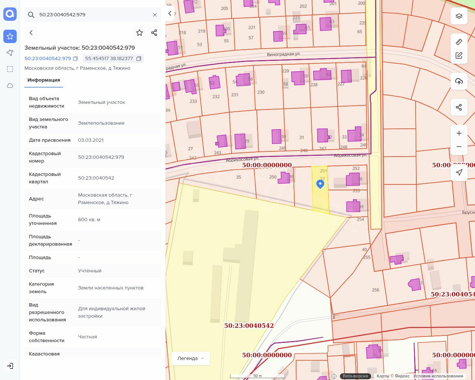This screenshot has width=475, height=380.
Task: Add parcel to favorites with star
Action: coord(140,33)
